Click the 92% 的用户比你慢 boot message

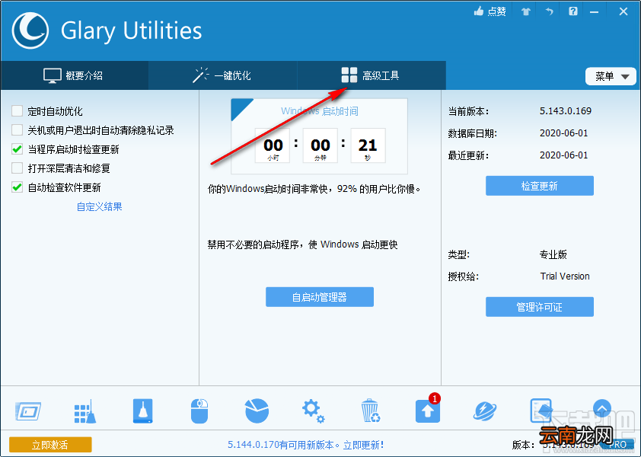314,189
